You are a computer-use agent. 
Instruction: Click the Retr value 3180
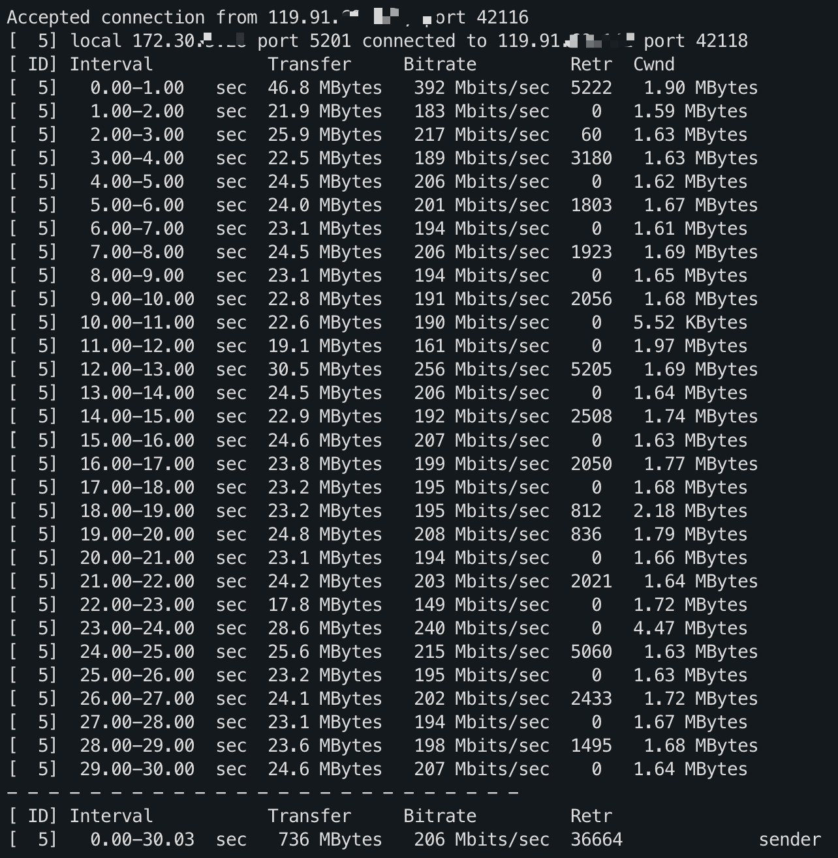(591, 158)
